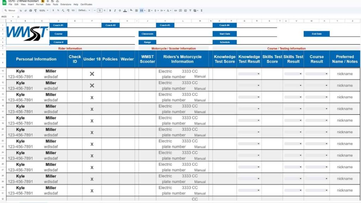Toggle Under 18 checkbox in row 14
The width and height of the screenshot is (361, 203).
pos(92,97)
